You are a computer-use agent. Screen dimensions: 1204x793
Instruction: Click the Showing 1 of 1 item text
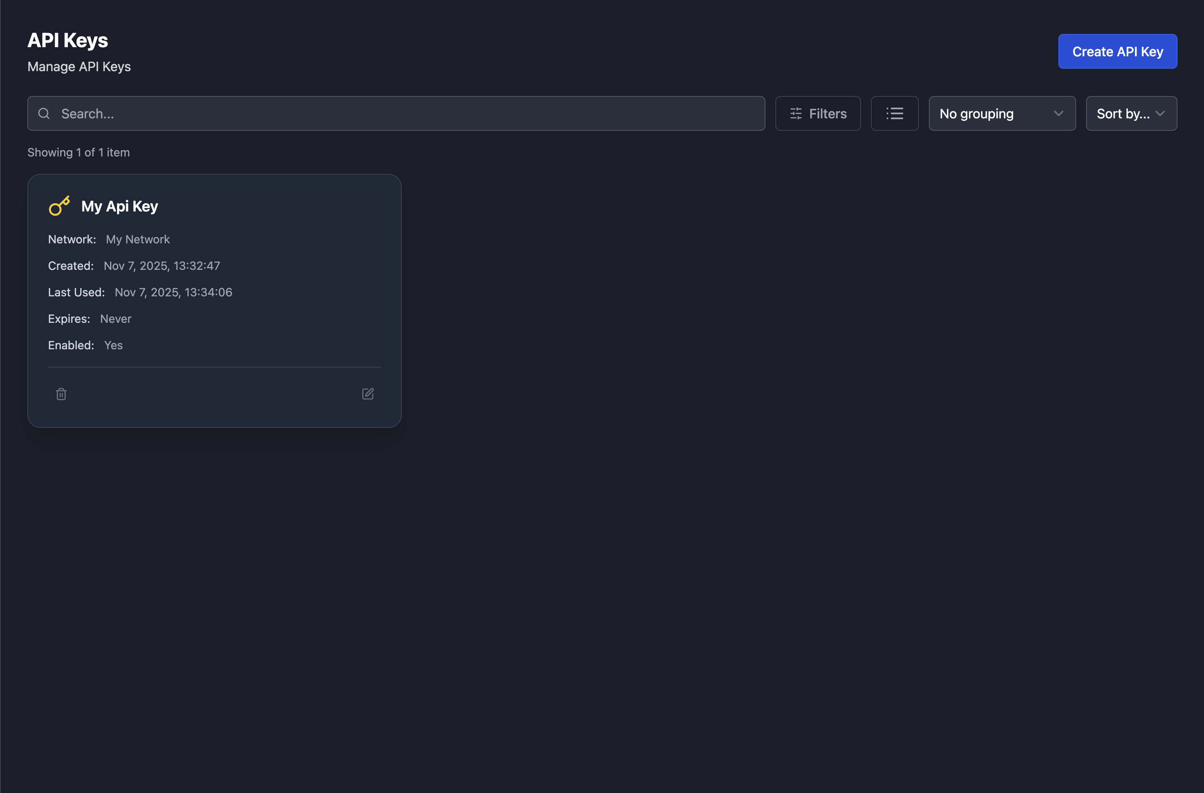coord(79,152)
